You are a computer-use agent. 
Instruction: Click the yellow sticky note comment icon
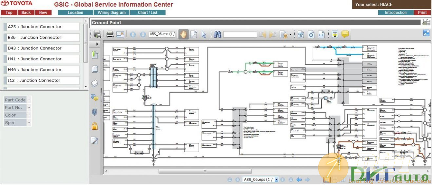(345, 34)
